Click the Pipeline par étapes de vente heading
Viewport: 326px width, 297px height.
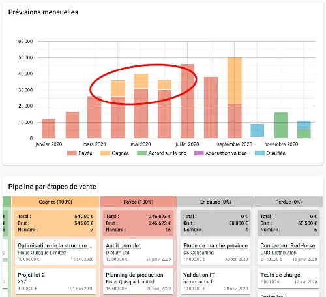tap(52, 187)
